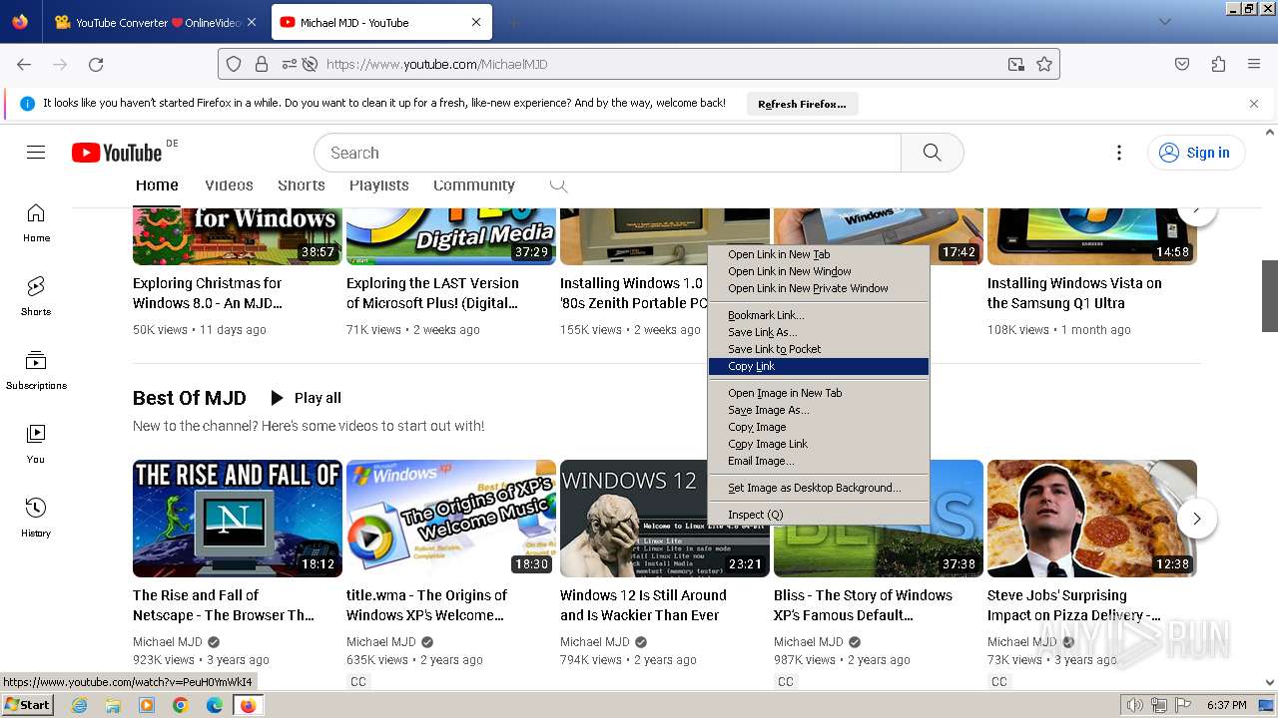Open Installing Windows Vista on Samsung Q1 title
This screenshot has width=1278, height=718.
coord(1074,293)
